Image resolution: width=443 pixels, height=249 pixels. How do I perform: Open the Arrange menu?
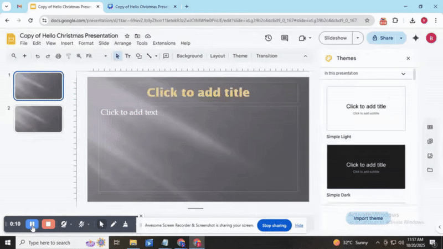coord(123,43)
